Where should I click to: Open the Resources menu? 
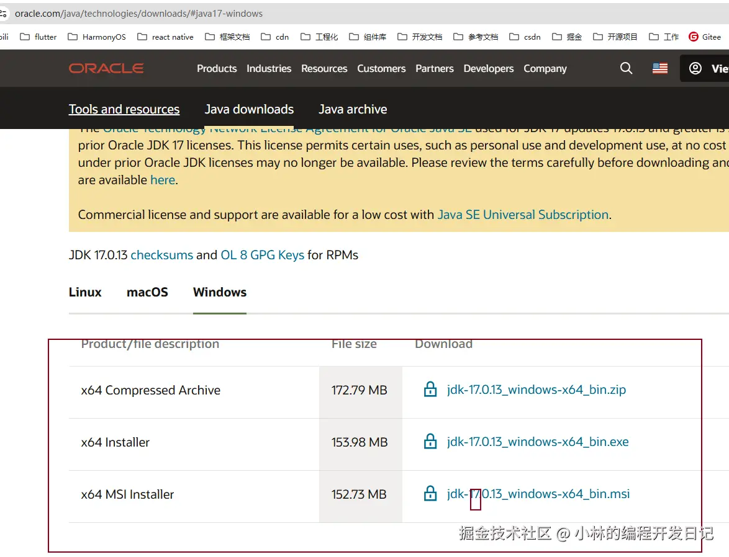[324, 68]
